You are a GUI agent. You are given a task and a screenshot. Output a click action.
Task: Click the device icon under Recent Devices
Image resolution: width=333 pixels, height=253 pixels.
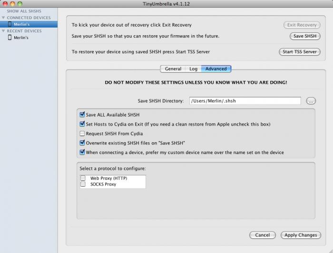click(x=10, y=38)
